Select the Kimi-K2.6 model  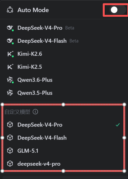coord(64,54)
